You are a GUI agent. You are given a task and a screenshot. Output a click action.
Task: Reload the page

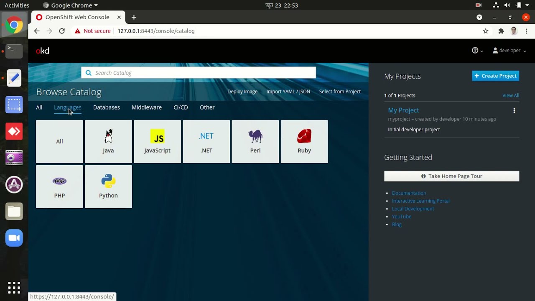[62, 31]
